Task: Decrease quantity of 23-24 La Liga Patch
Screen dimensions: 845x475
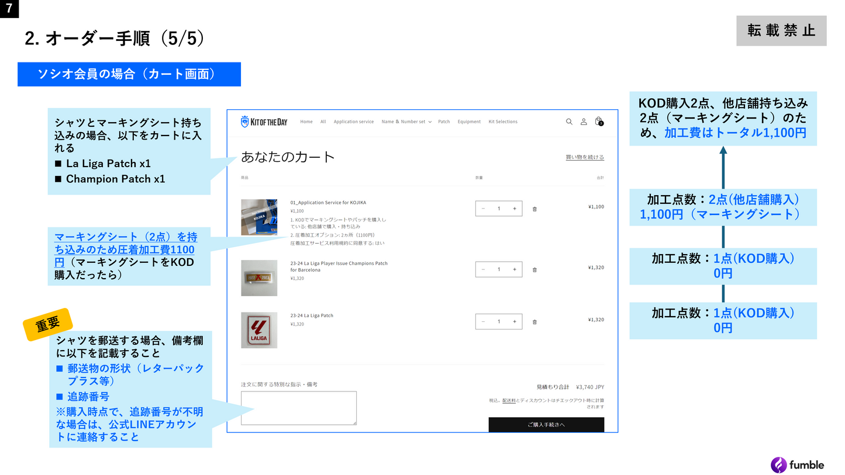Action: click(483, 321)
